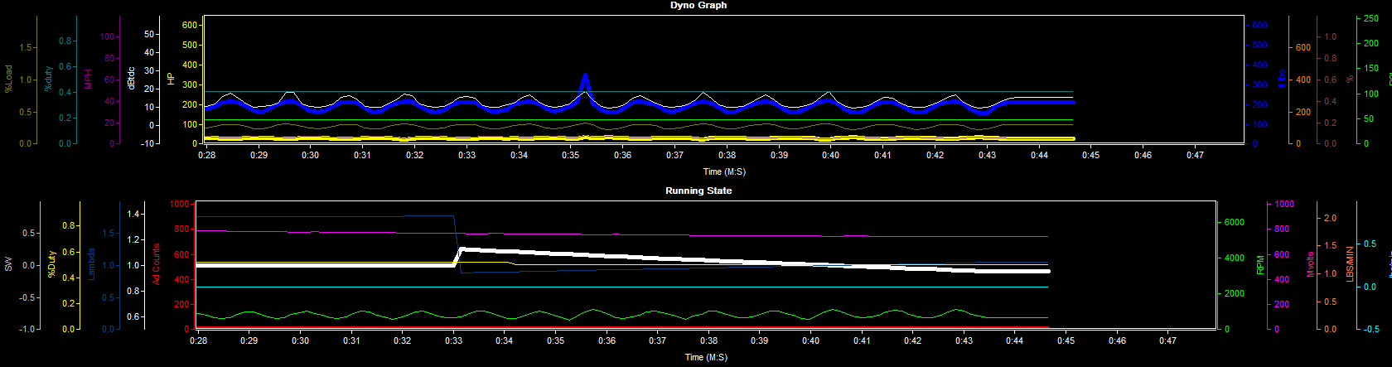Click the 0:45 time tick on Running State
This screenshot has height=367, width=1392.
coord(1066,340)
